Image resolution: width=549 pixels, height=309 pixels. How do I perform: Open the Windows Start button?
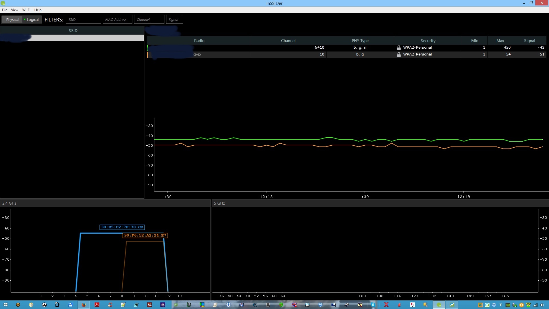pyautogui.click(x=5, y=305)
